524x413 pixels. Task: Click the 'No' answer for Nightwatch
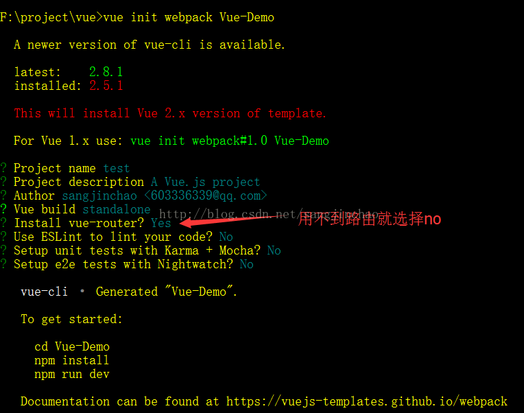tap(247, 264)
